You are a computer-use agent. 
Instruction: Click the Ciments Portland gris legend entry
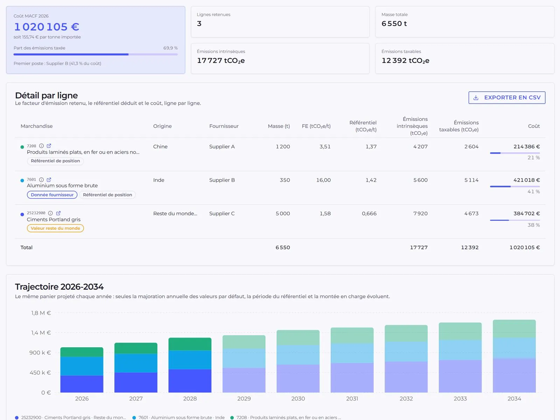tap(70, 417)
